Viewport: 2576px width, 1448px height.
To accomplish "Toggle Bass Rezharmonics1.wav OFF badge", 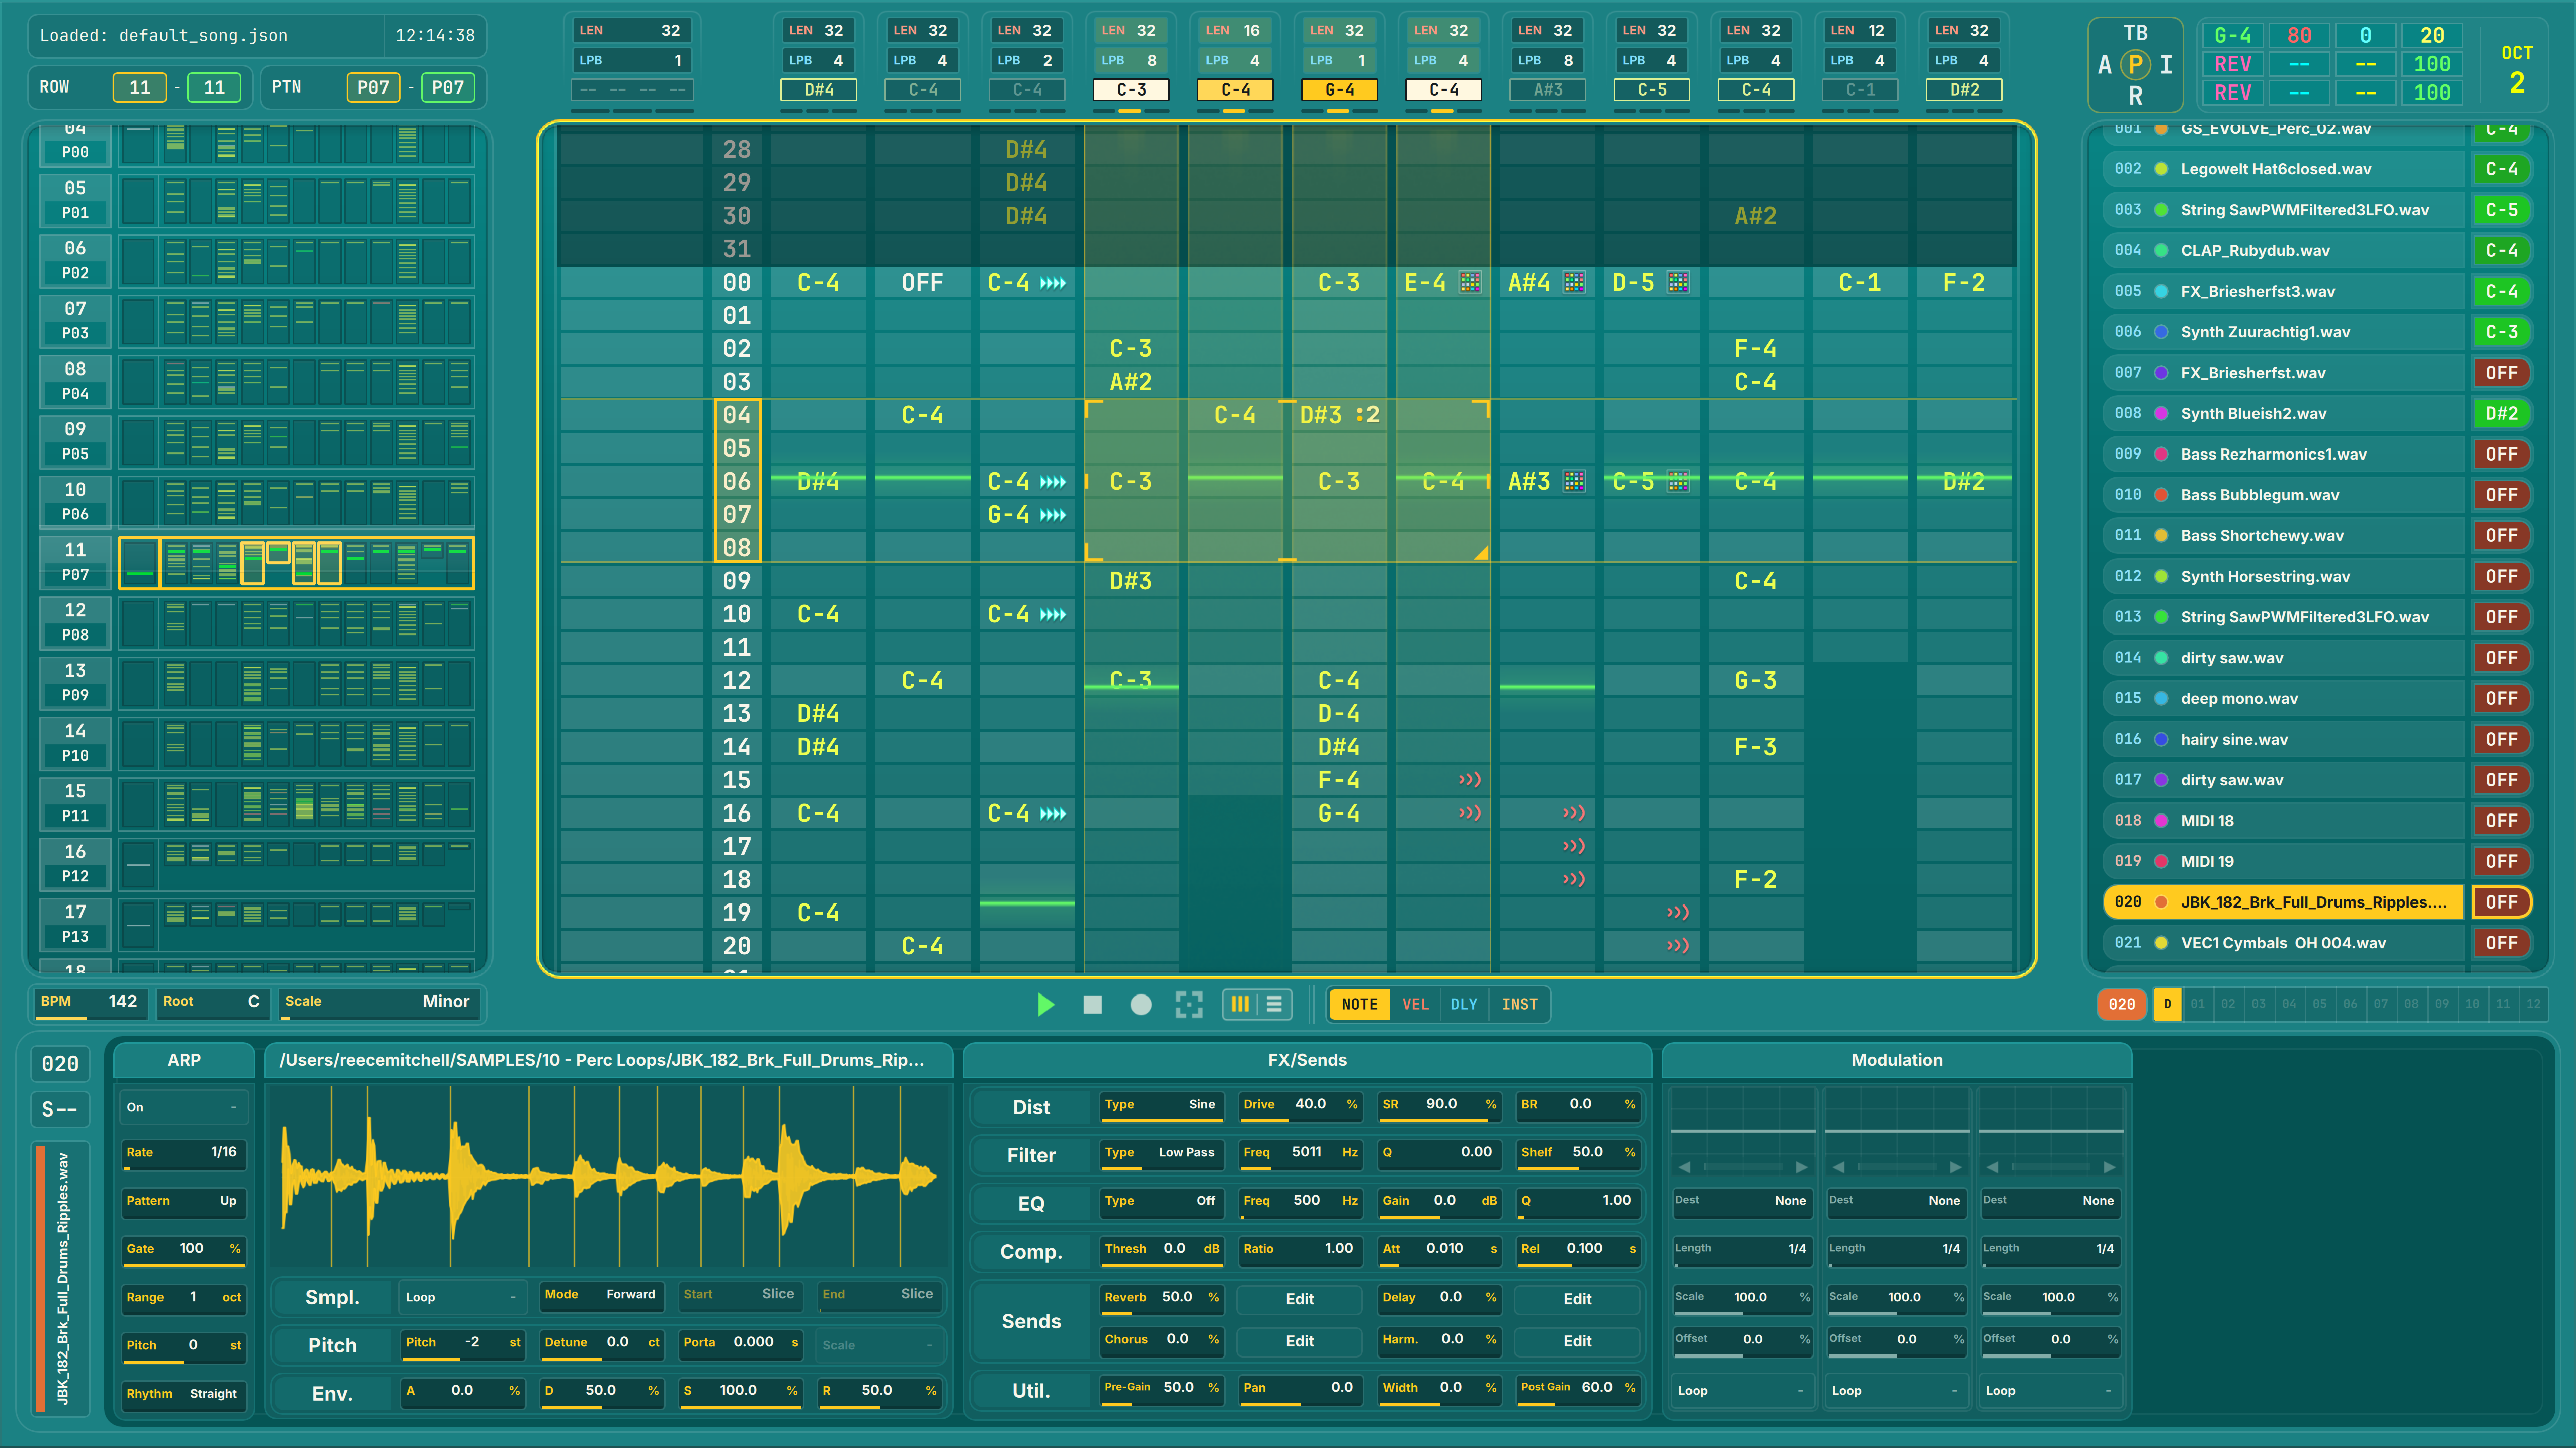I will coord(2501,455).
